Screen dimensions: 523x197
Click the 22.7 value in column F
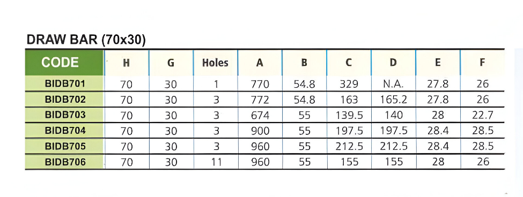tap(482, 116)
